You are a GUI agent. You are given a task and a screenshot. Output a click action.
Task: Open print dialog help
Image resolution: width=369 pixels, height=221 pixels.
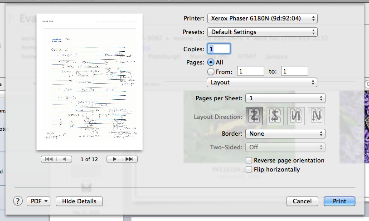tap(18, 201)
